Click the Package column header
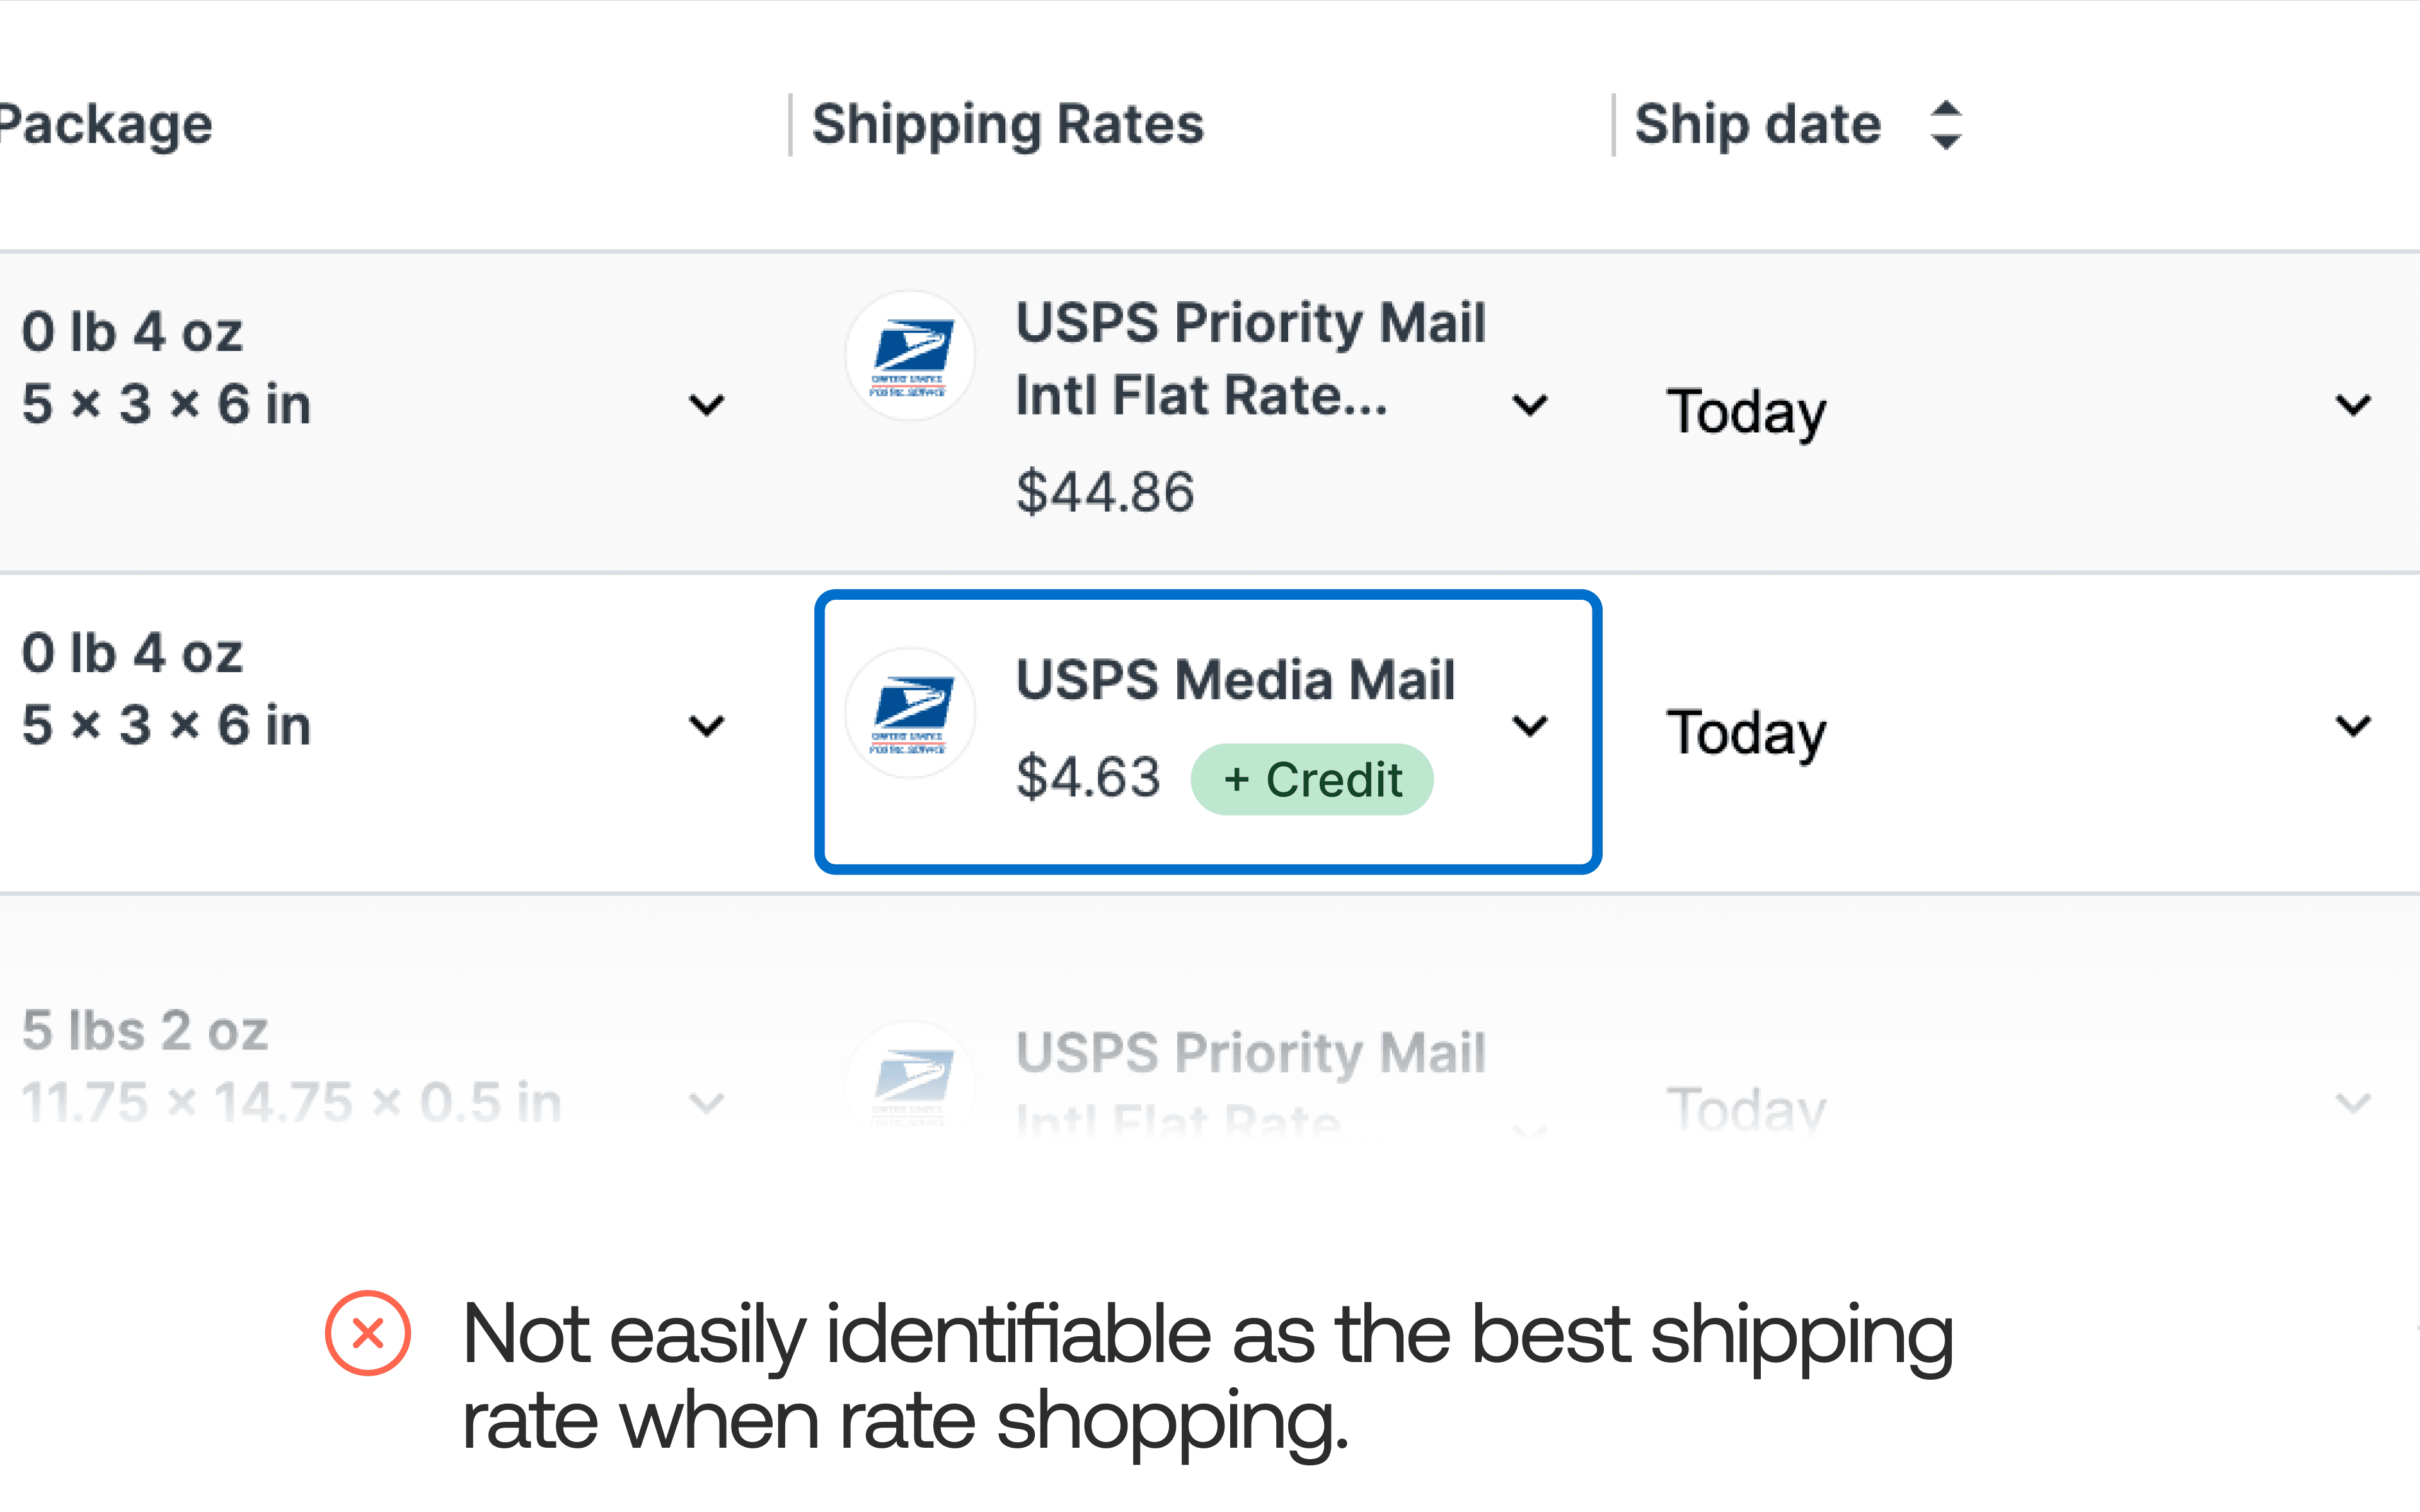The image size is (2420, 1512). click(x=105, y=125)
